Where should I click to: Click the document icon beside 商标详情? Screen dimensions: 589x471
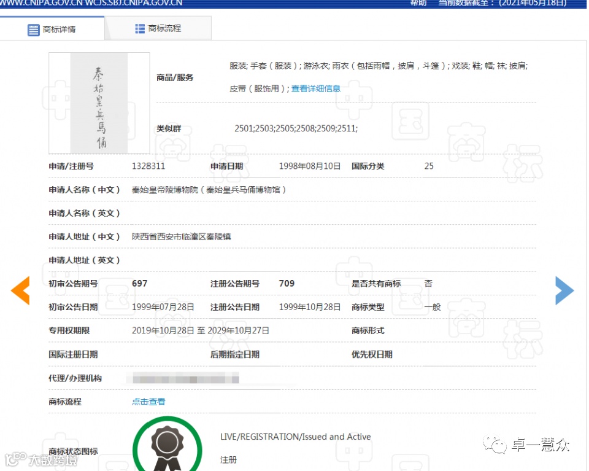tap(33, 29)
